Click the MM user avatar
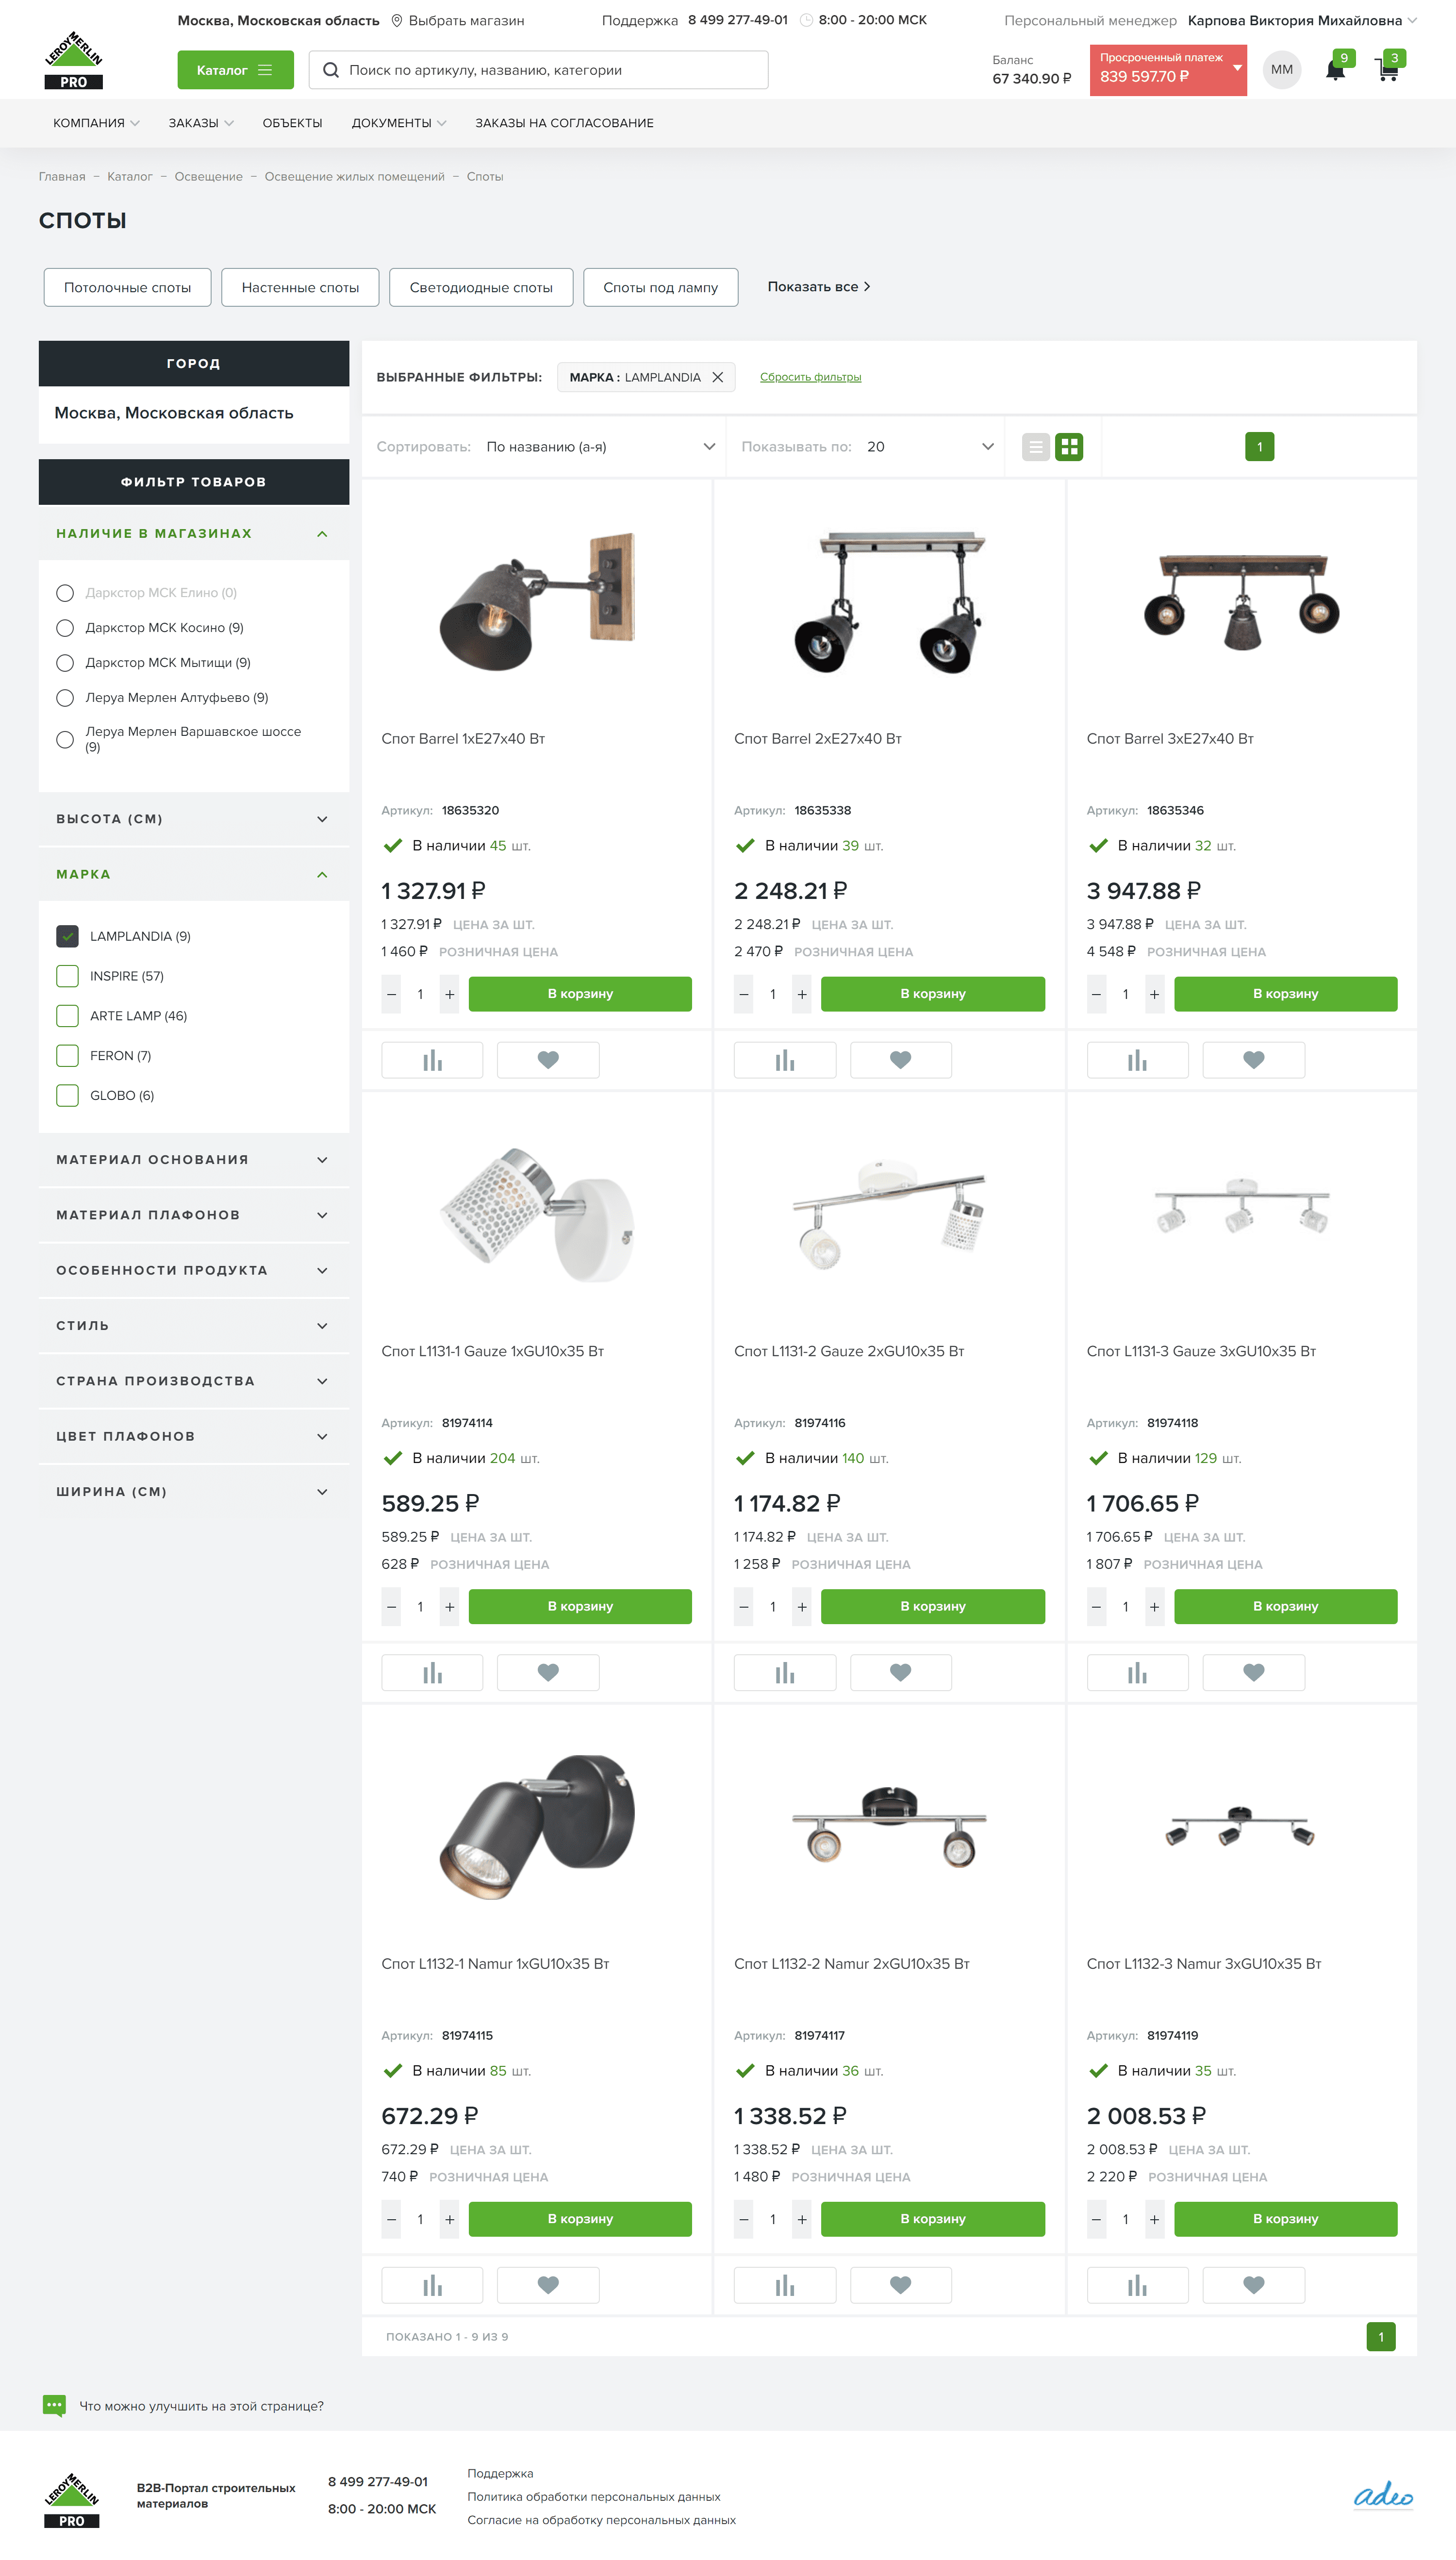The image size is (1456, 2560). point(1282,70)
